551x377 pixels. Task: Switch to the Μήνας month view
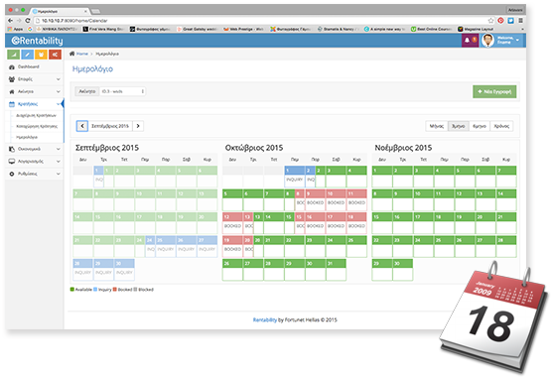(437, 126)
